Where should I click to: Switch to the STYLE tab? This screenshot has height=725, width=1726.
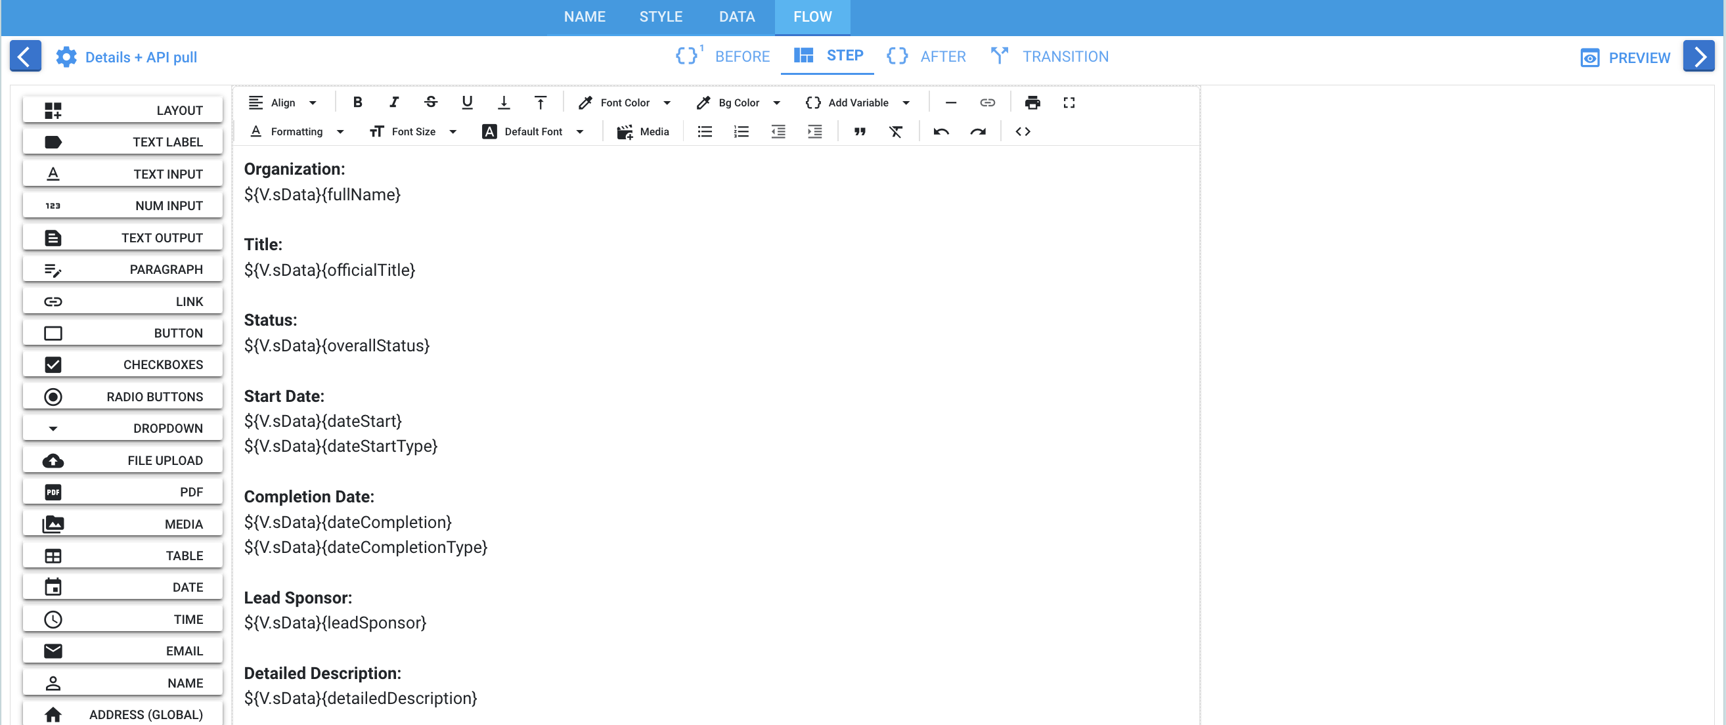coord(661,17)
